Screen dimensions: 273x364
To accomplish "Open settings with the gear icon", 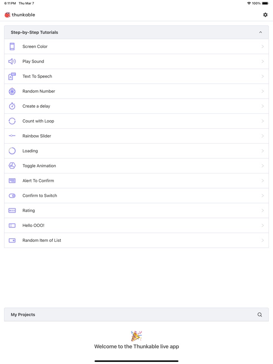I will tap(265, 15).
